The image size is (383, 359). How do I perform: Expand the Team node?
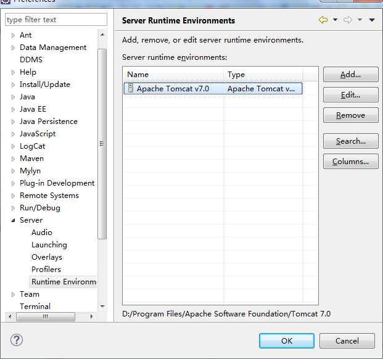[x=13, y=294]
